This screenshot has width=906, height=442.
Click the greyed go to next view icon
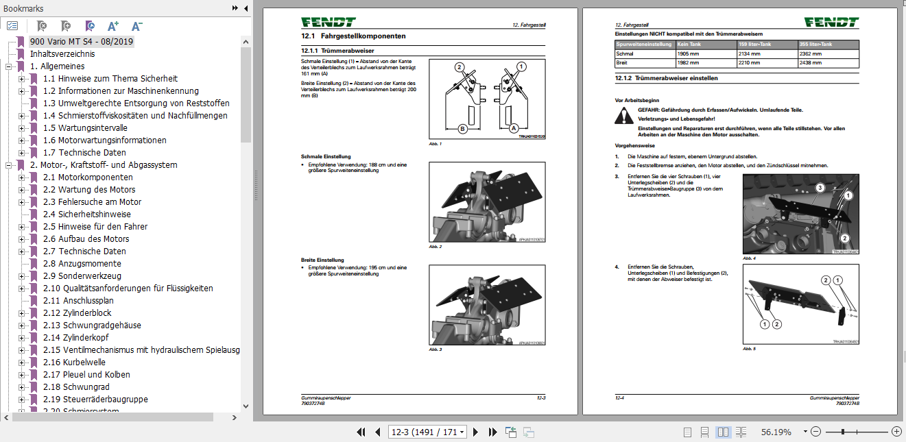coord(529,432)
